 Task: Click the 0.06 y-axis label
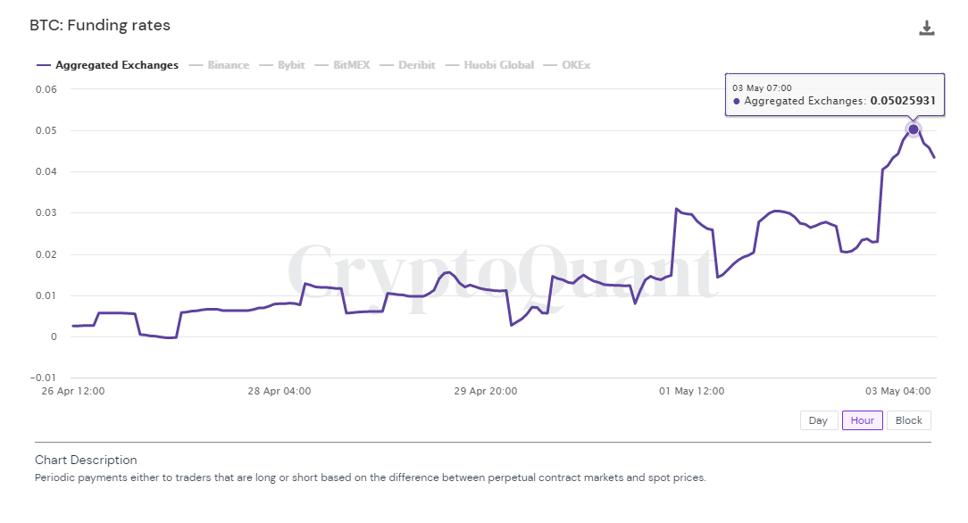coord(46,89)
